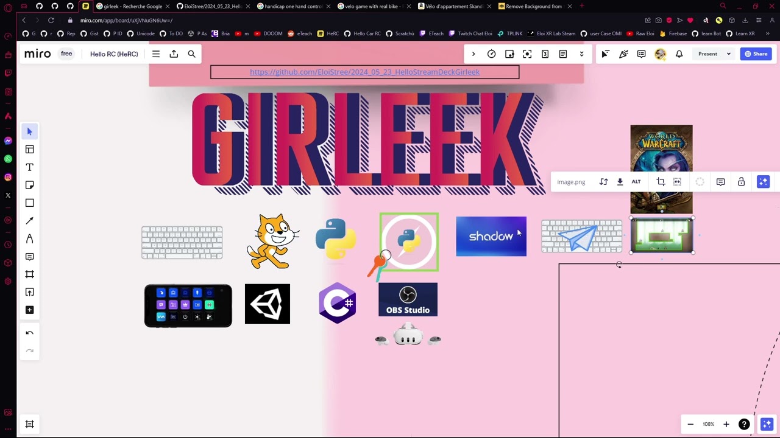Select the Shape rectangle tool
780x438 pixels.
pos(29,203)
